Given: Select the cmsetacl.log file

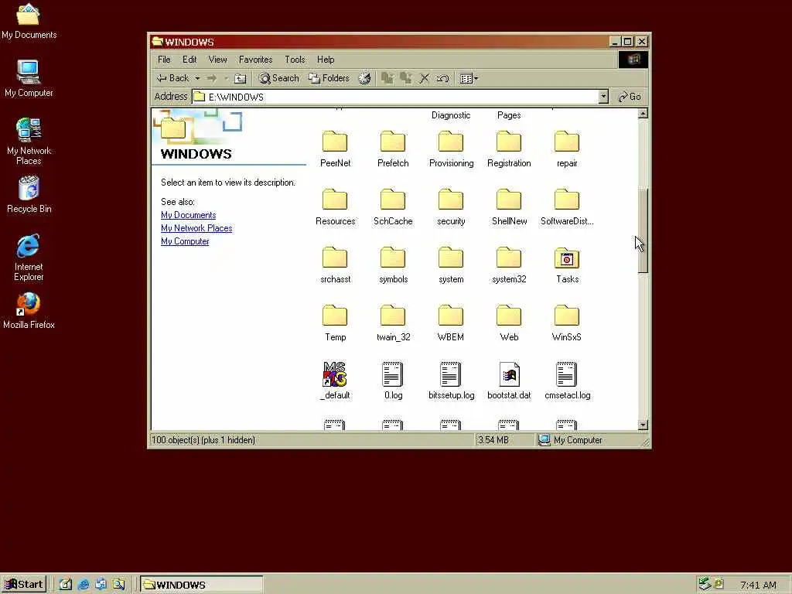Looking at the screenshot, I should point(567,381).
